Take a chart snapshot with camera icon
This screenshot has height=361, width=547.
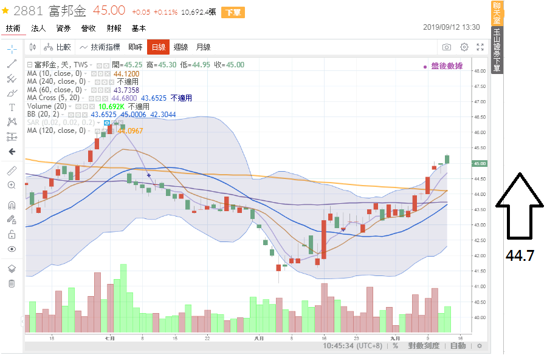[447, 47]
